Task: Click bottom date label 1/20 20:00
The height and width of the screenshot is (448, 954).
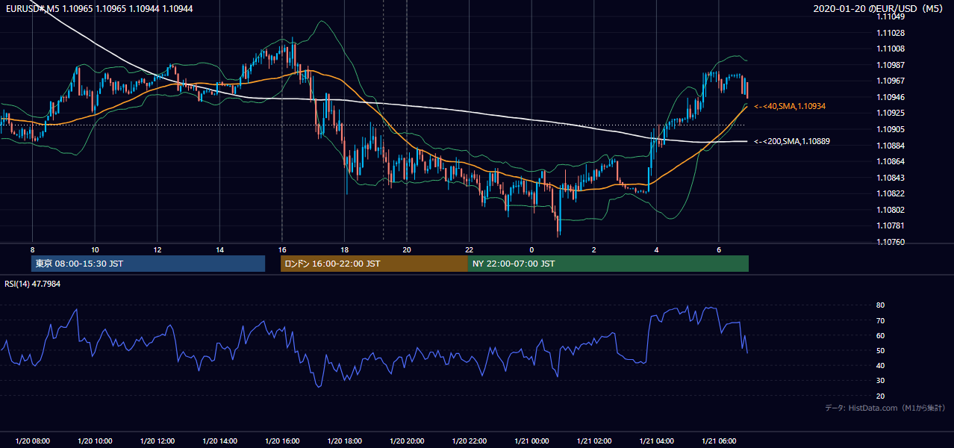Action: tap(407, 441)
